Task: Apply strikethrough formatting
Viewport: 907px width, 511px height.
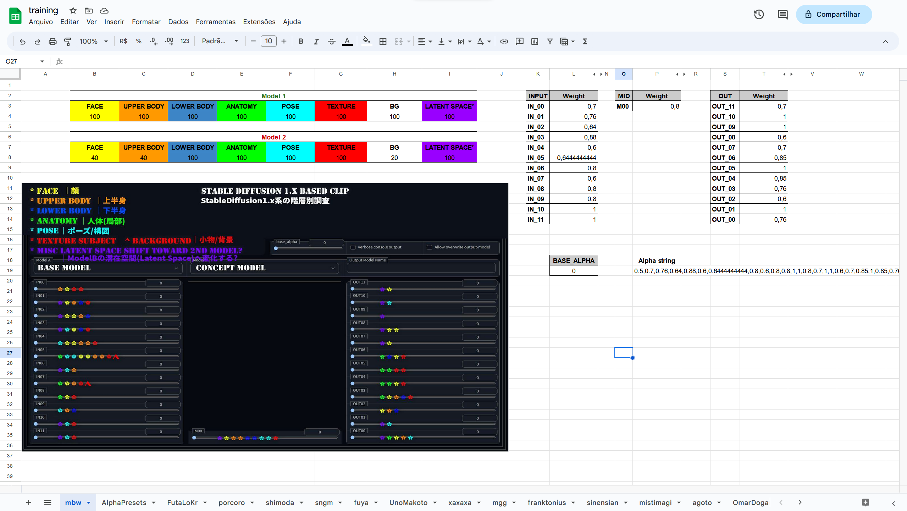Action: [x=331, y=42]
